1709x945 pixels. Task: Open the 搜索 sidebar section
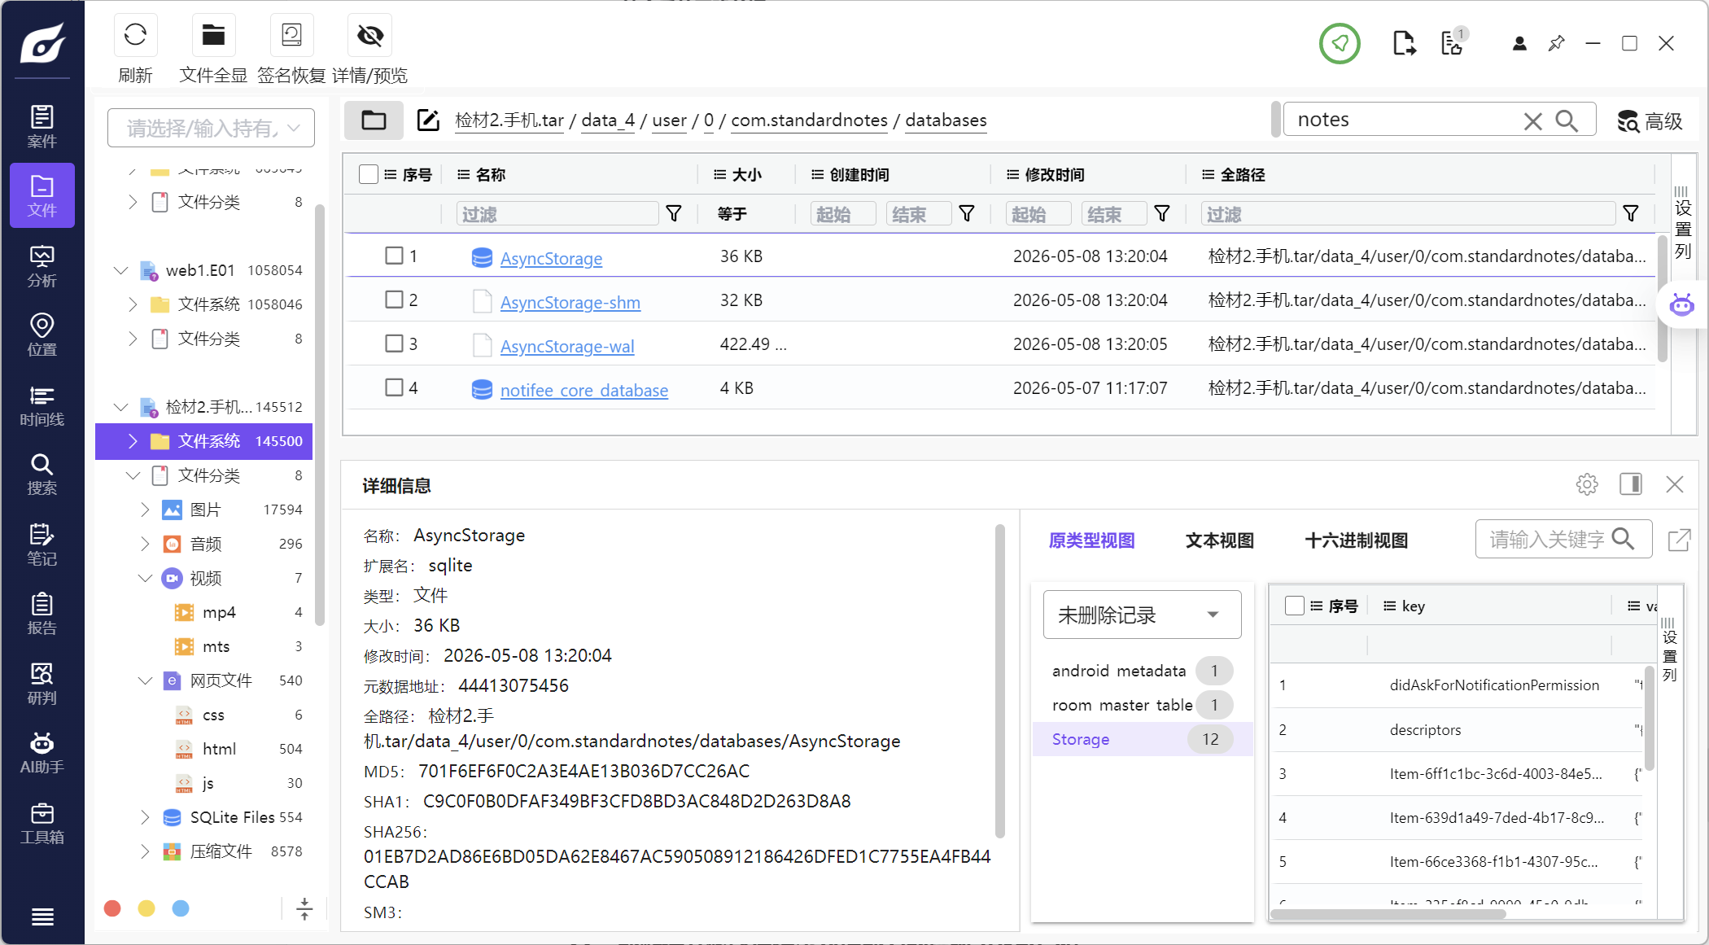42,475
